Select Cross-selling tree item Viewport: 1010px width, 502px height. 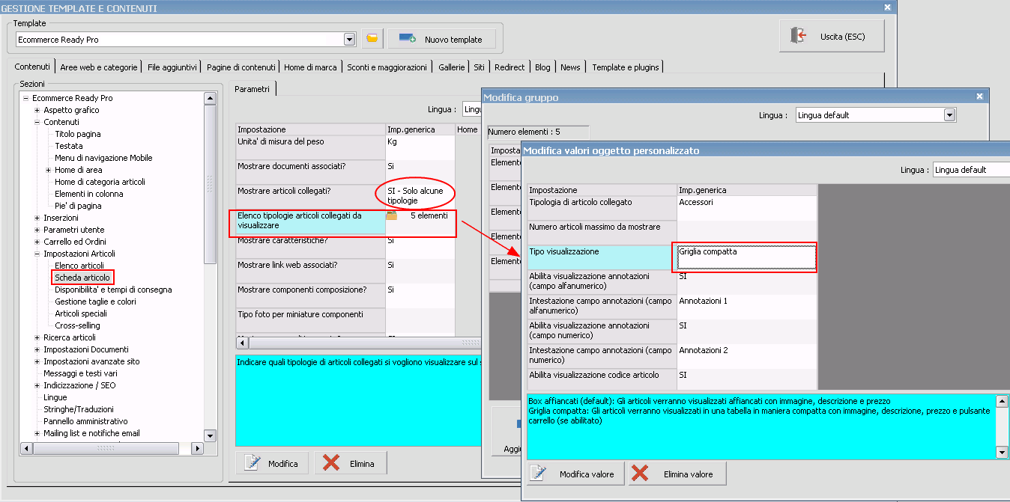tap(77, 325)
